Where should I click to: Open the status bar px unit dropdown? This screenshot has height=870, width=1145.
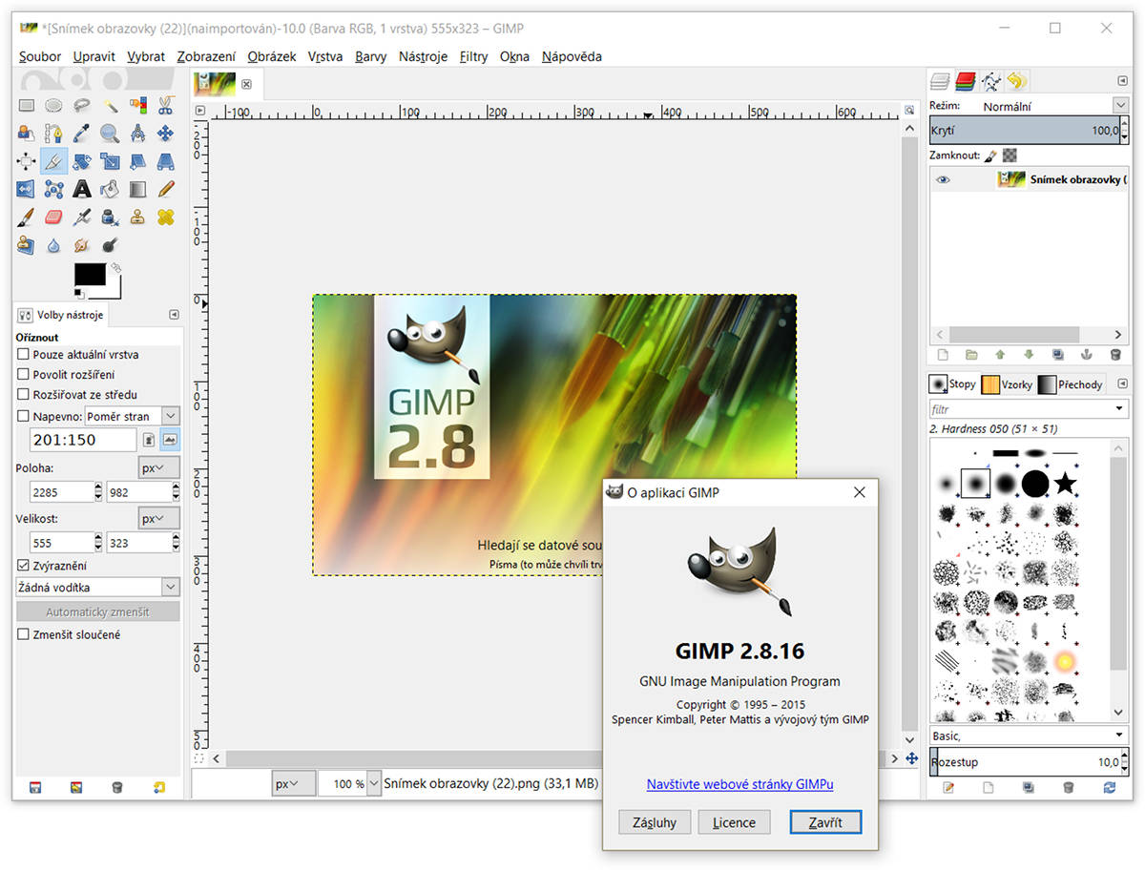pos(293,784)
